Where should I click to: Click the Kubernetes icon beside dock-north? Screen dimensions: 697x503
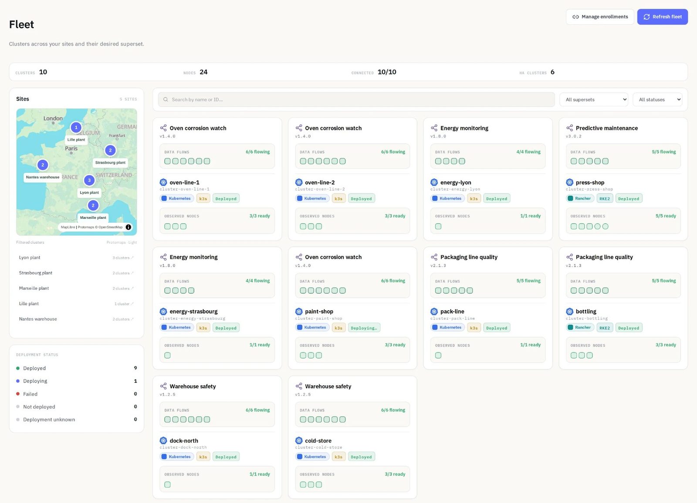[x=163, y=441]
